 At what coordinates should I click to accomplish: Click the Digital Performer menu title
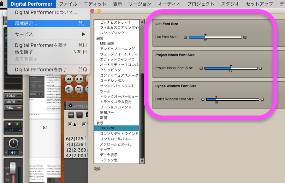point(31,4)
